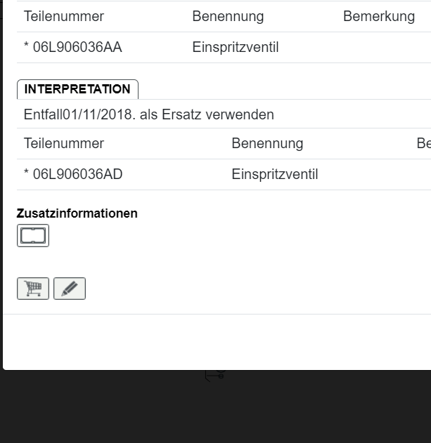431x443 pixels.
Task: Open the Zusatzinformationen frame icon
Action: coord(33,236)
